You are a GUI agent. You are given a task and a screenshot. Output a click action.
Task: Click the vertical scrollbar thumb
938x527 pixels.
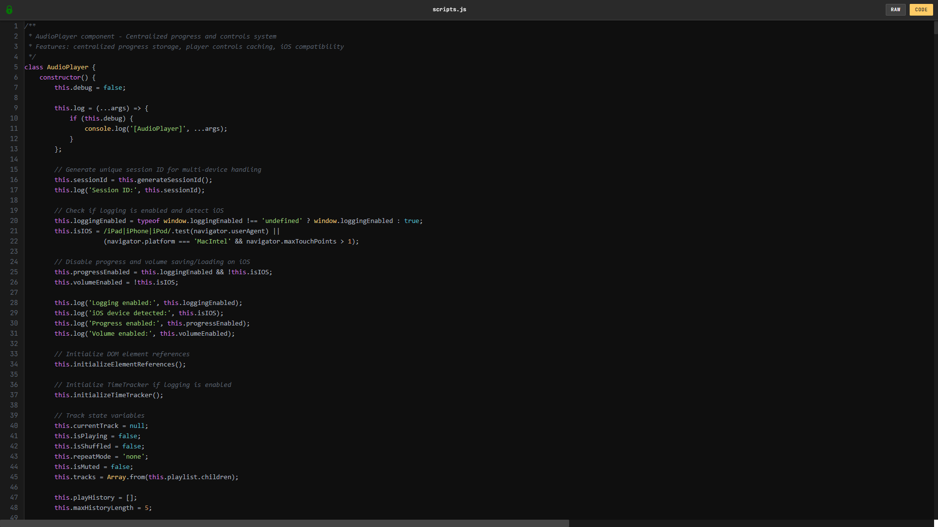936,27
